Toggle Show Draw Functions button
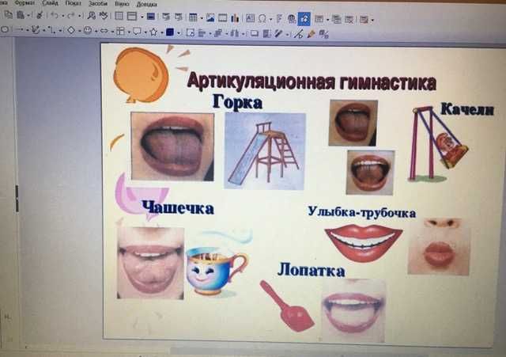 (x=304, y=19)
